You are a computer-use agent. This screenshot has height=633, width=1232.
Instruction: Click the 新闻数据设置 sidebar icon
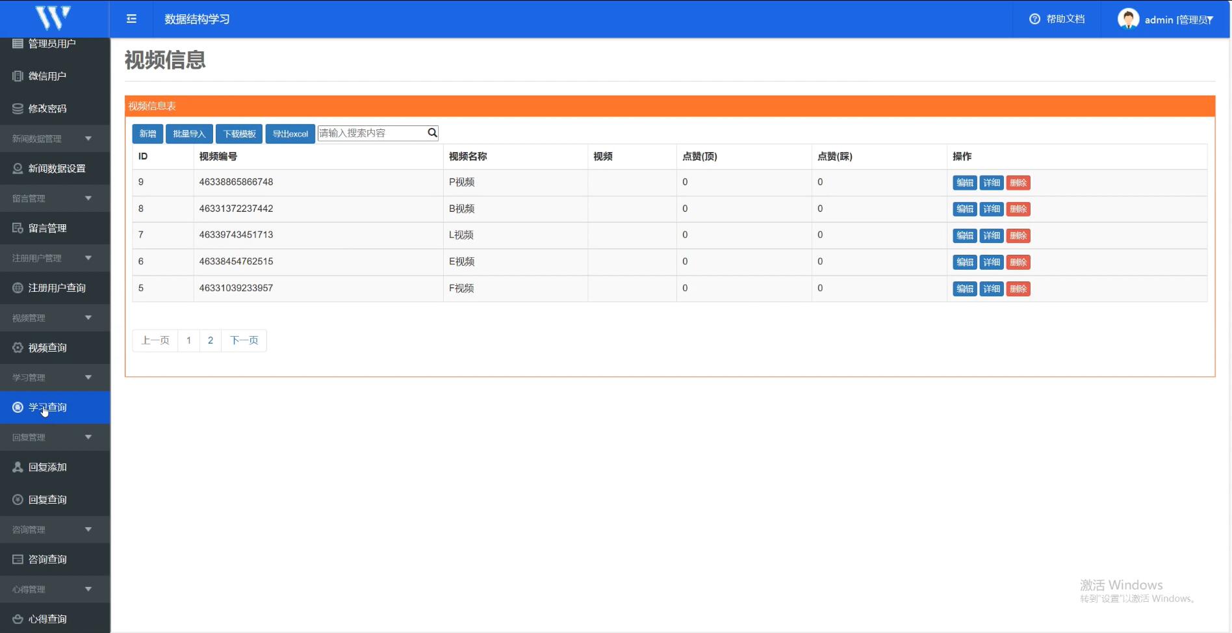pos(18,168)
